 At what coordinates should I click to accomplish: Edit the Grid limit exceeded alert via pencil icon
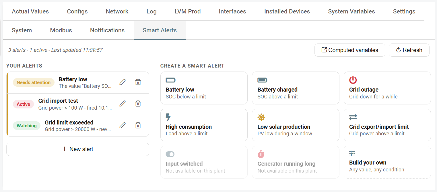(123, 125)
